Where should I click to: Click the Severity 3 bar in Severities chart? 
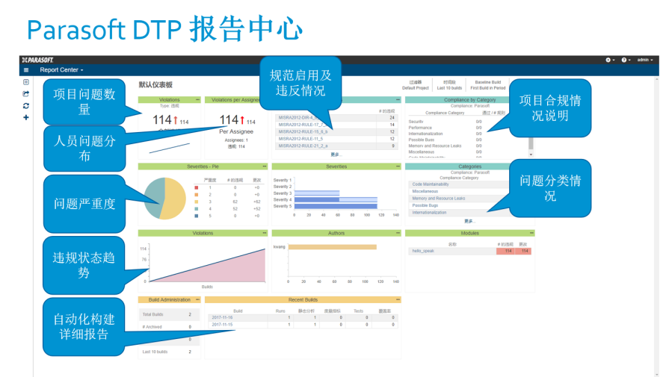pyautogui.click(x=317, y=193)
